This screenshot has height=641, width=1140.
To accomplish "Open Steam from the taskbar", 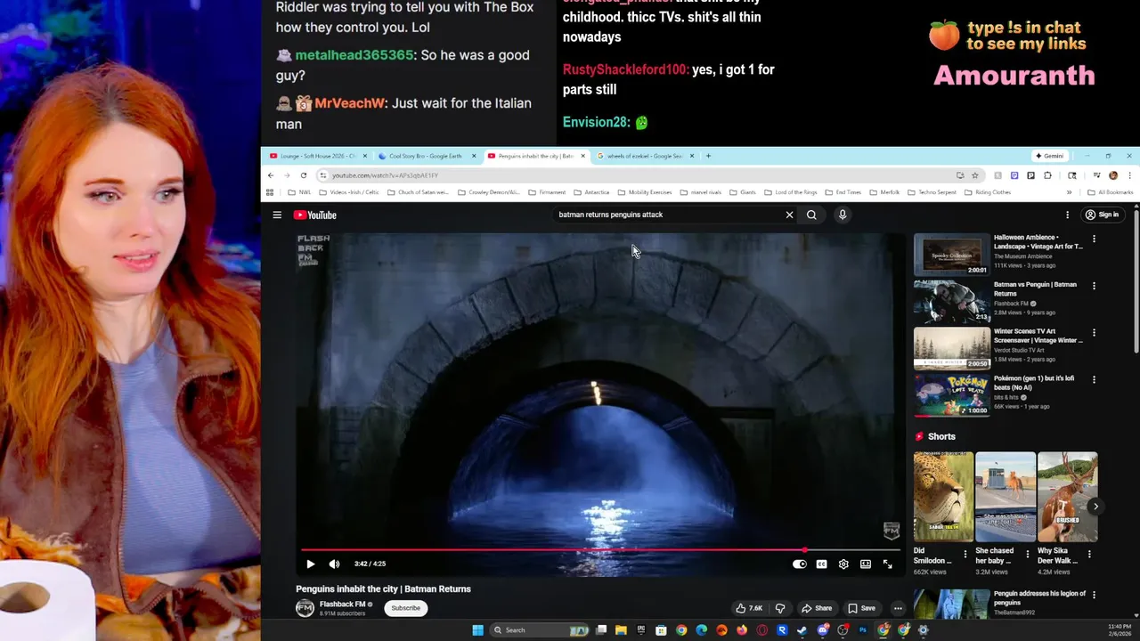I will (x=802, y=630).
